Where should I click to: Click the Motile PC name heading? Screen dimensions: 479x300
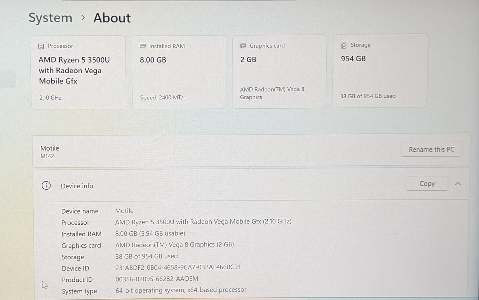[x=50, y=148]
